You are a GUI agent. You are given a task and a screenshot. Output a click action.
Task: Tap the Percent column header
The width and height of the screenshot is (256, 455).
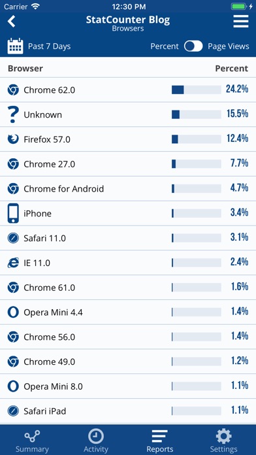[232, 69]
